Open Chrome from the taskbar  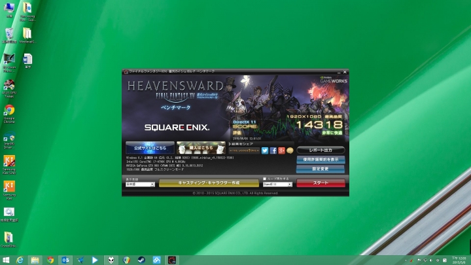pyautogui.click(x=50, y=260)
